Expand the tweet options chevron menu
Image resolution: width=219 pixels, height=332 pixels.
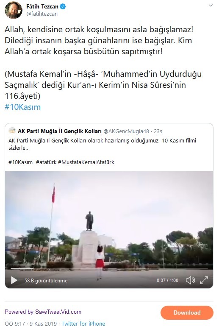coord(211,6)
